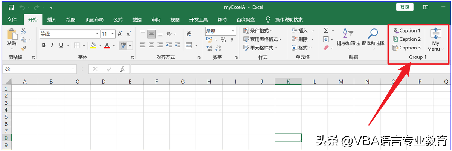Apply comma style number format
452x151 pixels.
pyautogui.click(x=232, y=40)
